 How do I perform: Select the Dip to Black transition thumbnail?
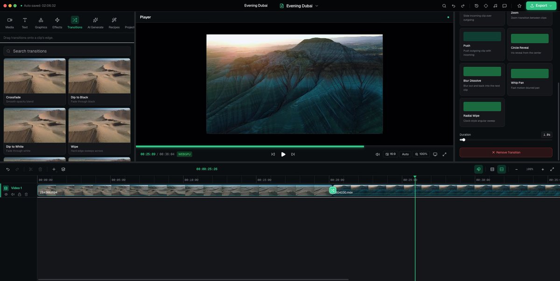click(99, 76)
